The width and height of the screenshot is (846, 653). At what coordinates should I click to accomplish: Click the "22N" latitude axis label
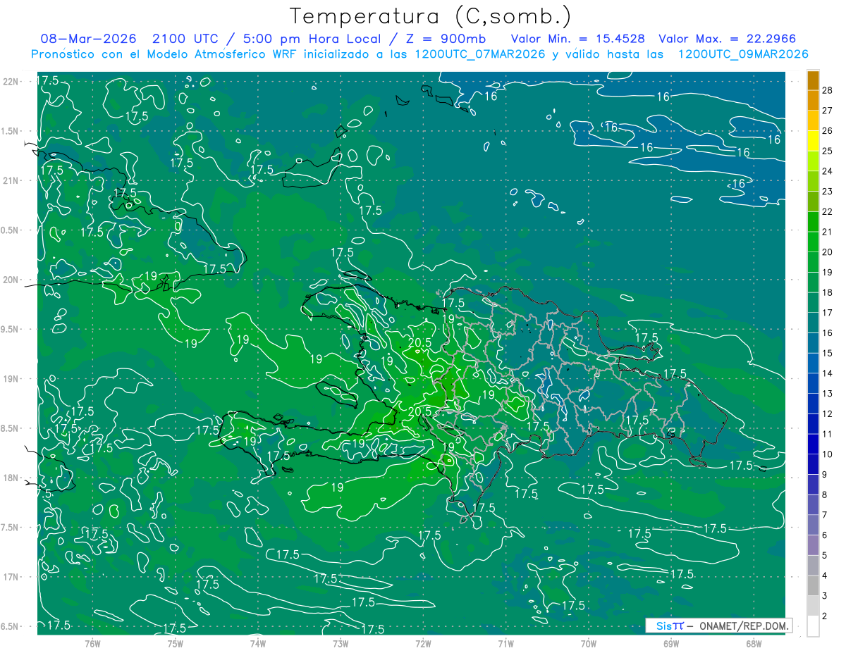(x=11, y=82)
